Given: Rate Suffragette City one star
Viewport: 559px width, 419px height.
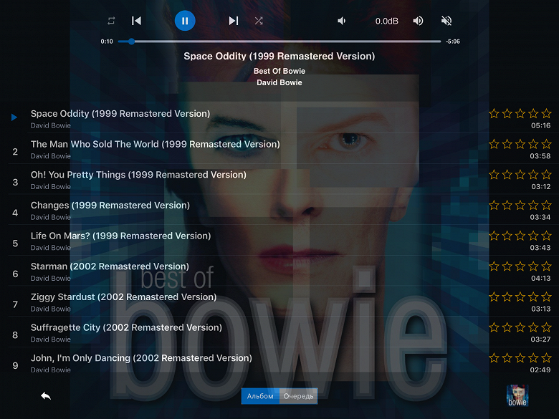Looking at the screenshot, I should click(494, 327).
